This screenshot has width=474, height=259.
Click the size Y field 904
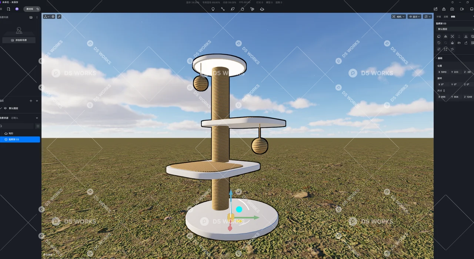[x=455, y=97]
